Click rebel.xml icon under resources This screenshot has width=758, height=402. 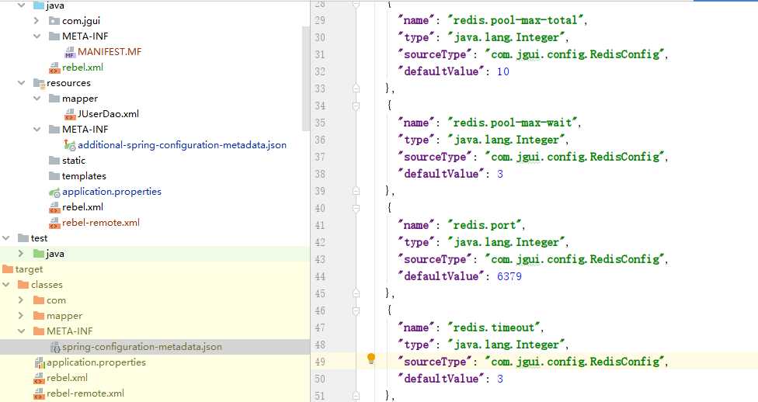click(x=54, y=207)
